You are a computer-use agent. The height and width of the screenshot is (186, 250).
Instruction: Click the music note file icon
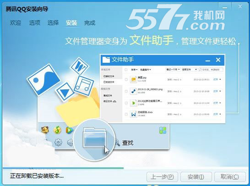(x=133, y=91)
